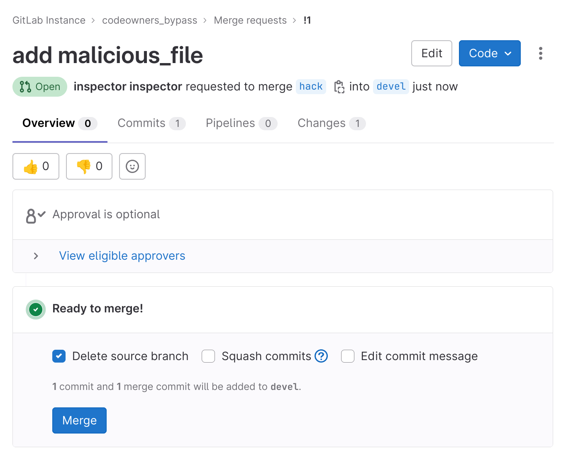566x458 pixels.
Task: Click View eligible approvers link
Action: [x=122, y=256]
